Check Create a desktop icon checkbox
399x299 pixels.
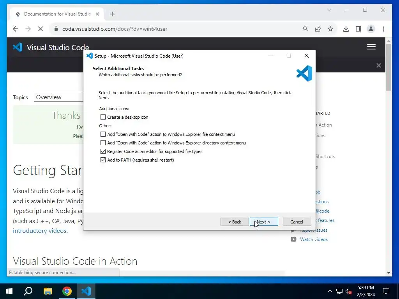103,117
